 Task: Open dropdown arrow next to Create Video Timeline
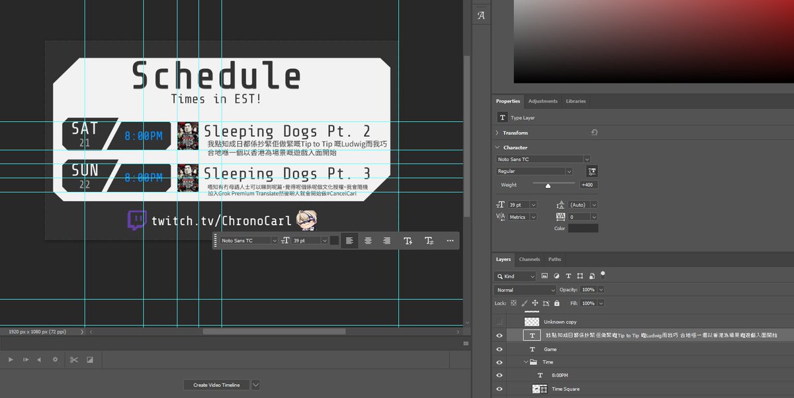click(x=255, y=385)
